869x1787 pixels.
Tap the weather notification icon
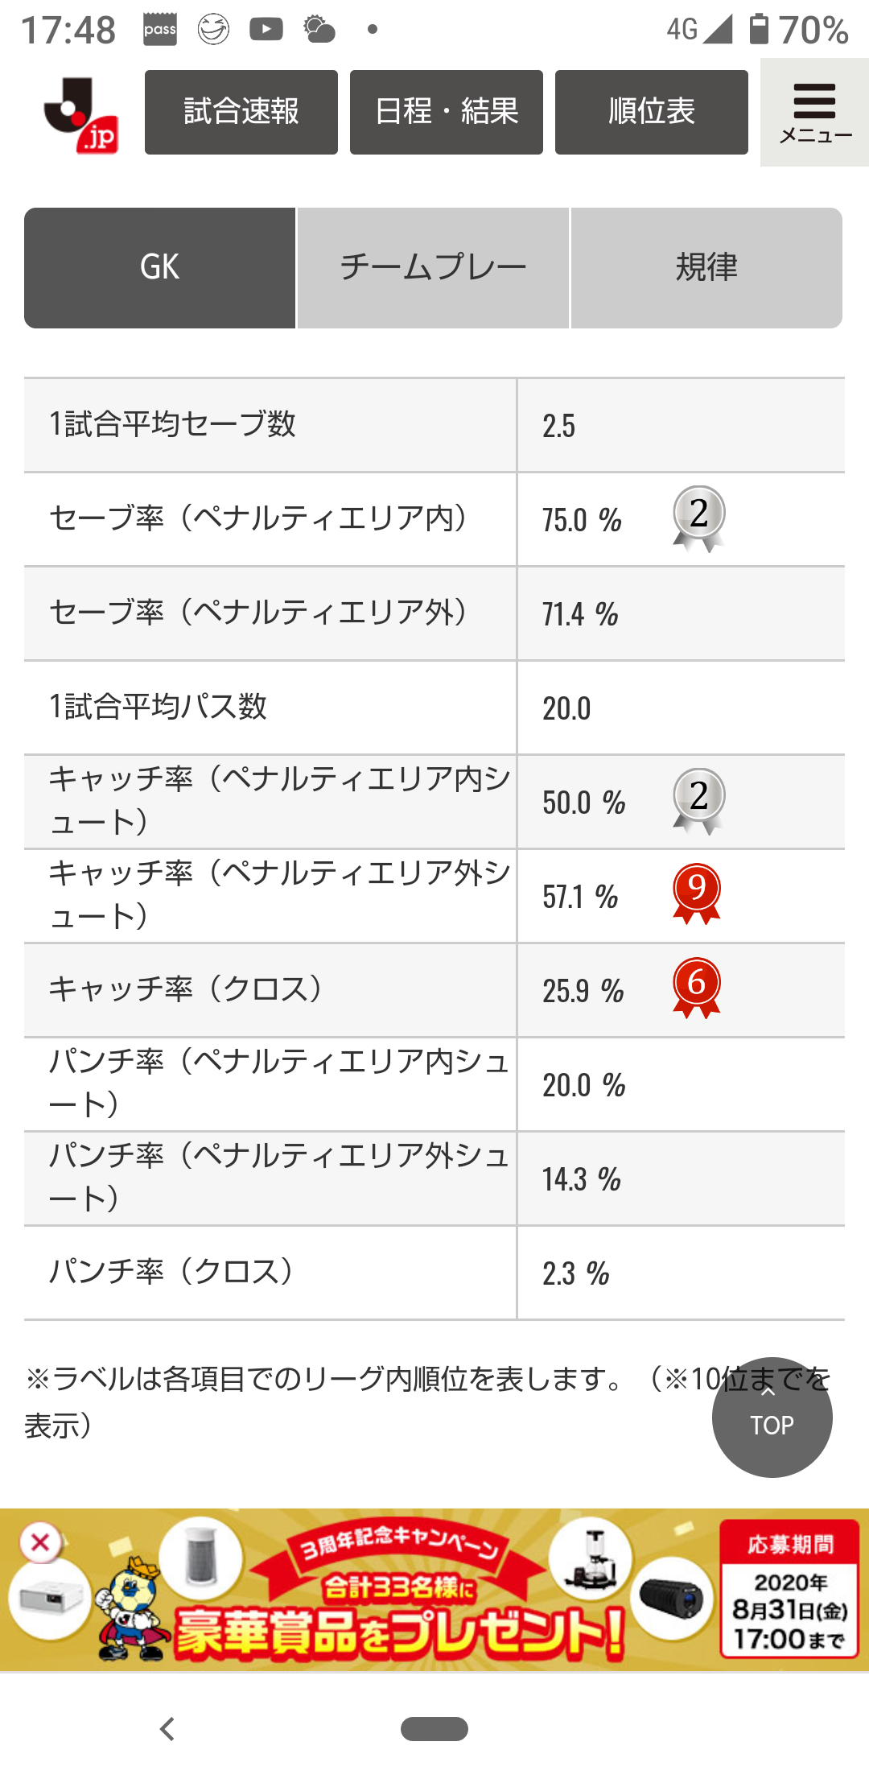(319, 30)
